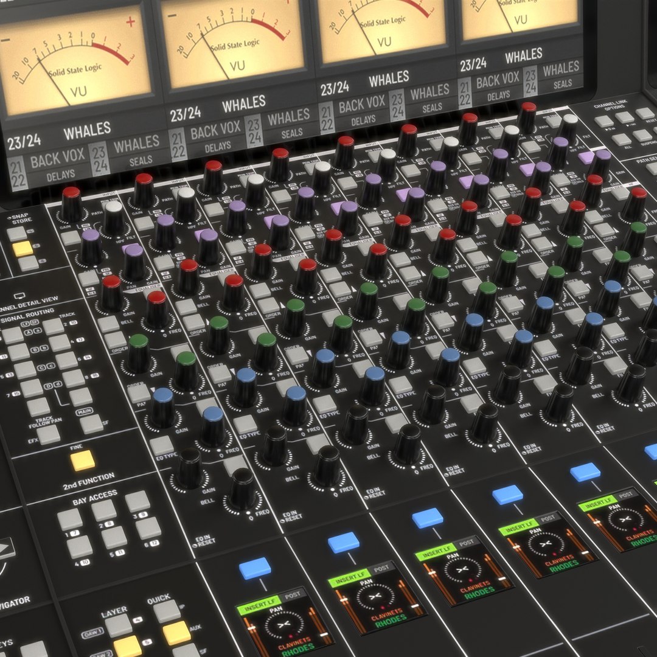The image size is (657, 657).
Task: Open the Channel Detail View screen icon
Action: pos(19,296)
